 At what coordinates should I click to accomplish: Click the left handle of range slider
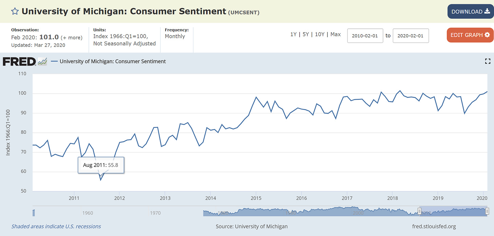(419, 211)
